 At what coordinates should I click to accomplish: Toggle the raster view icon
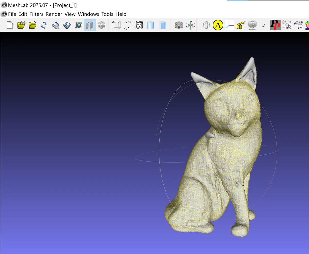[101, 25]
